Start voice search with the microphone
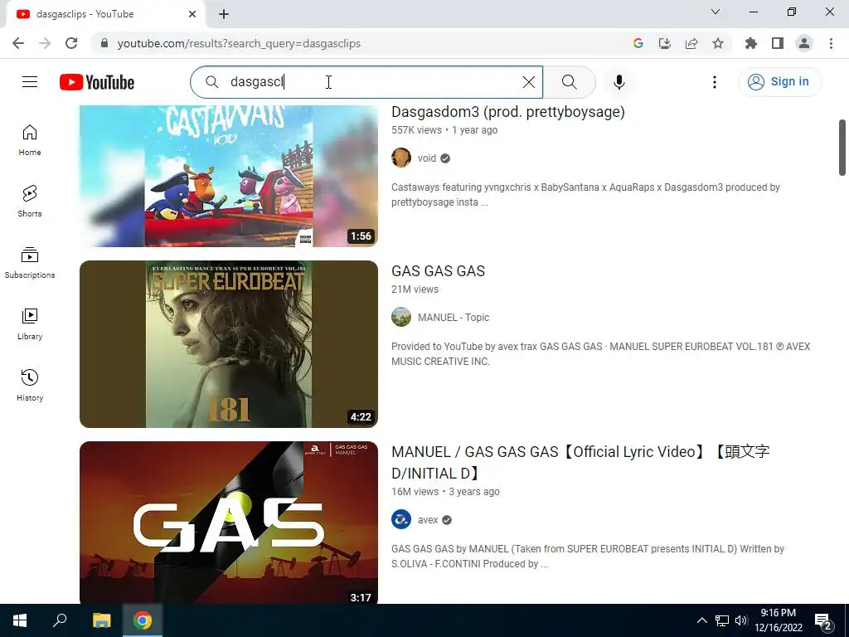The width and height of the screenshot is (849, 637). tap(619, 82)
